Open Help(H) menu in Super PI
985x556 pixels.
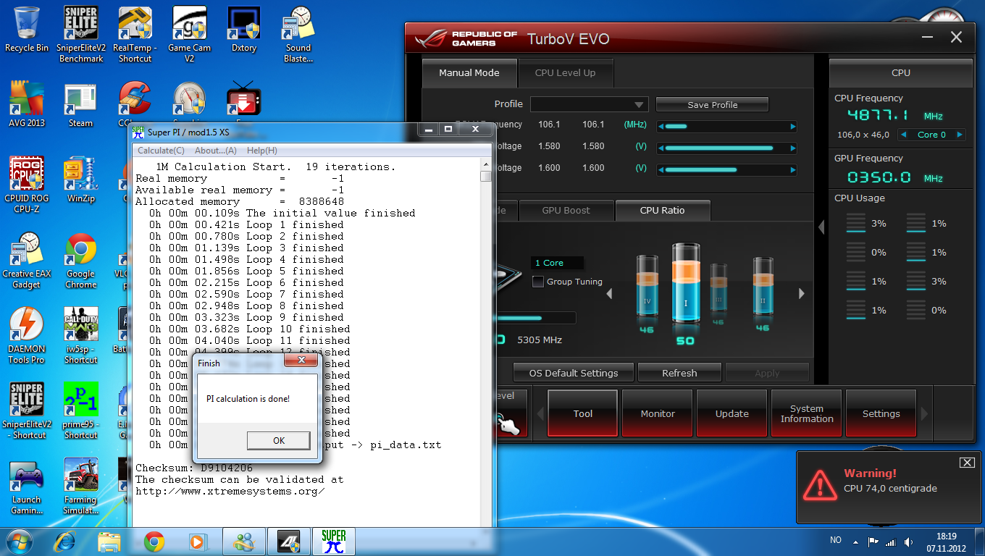tap(262, 151)
